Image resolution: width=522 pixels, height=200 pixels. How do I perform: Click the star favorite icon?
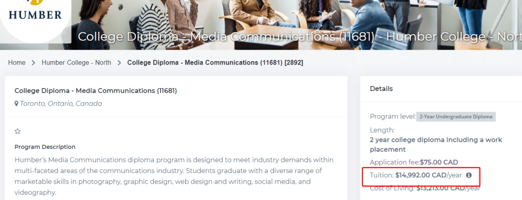tap(18, 131)
